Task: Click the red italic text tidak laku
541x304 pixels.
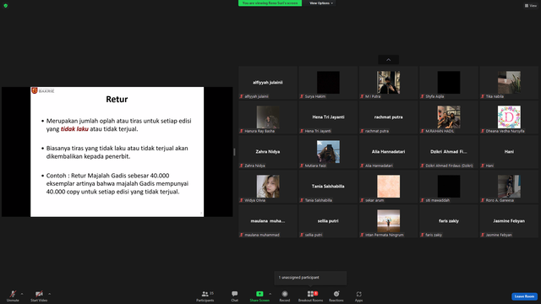Action: (74, 129)
